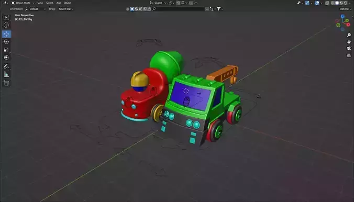Screen dimensions: 354x202
Task: Choose intersect selection mode icon
Action: click(149, 9)
